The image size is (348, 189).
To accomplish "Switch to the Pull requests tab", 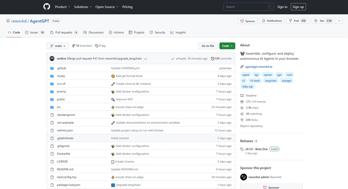I will coord(64,32).
